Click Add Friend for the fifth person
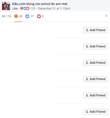Viewport: 110px width, 118px height. [x=95, y=95]
